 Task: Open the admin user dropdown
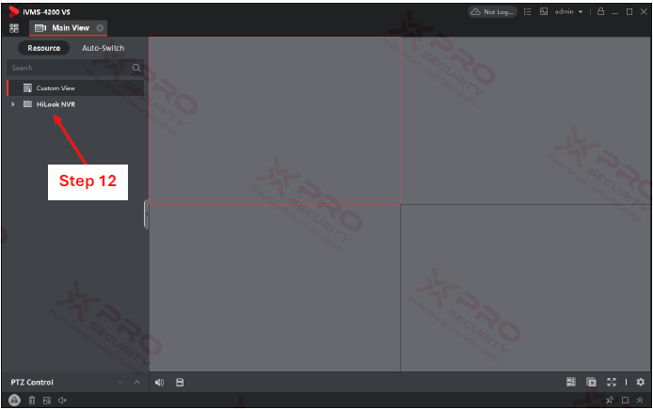point(568,11)
